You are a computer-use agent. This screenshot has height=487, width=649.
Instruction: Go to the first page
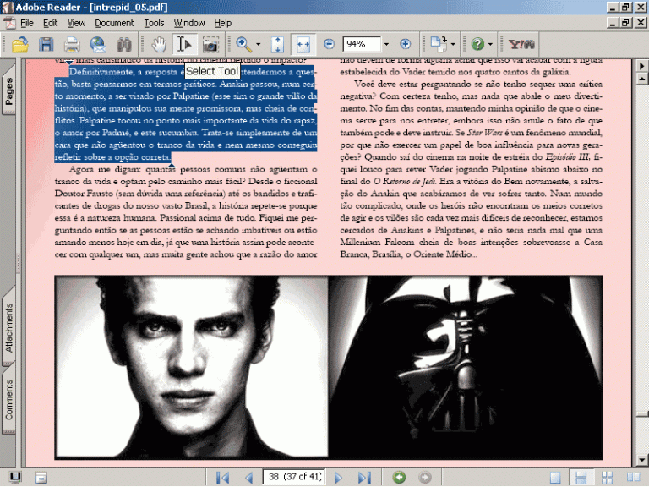pyautogui.click(x=223, y=478)
